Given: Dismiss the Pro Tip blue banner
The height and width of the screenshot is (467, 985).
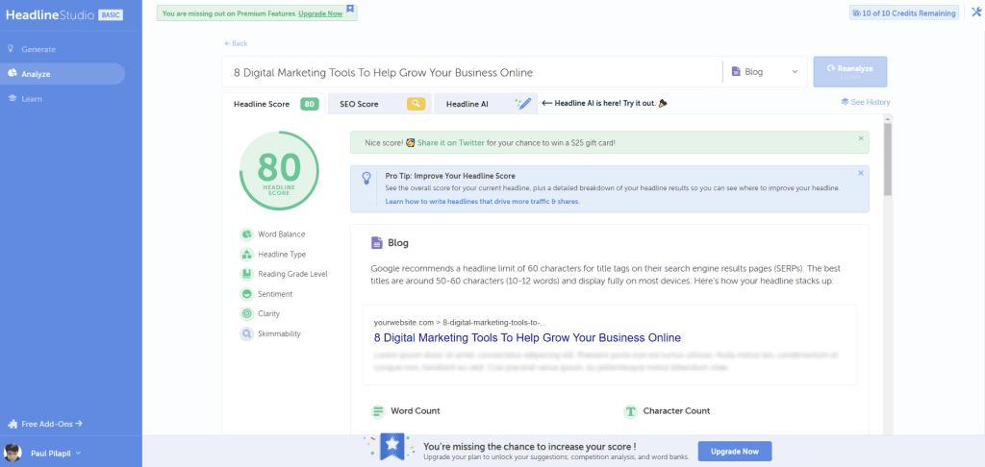Looking at the screenshot, I should (x=861, y=173).
